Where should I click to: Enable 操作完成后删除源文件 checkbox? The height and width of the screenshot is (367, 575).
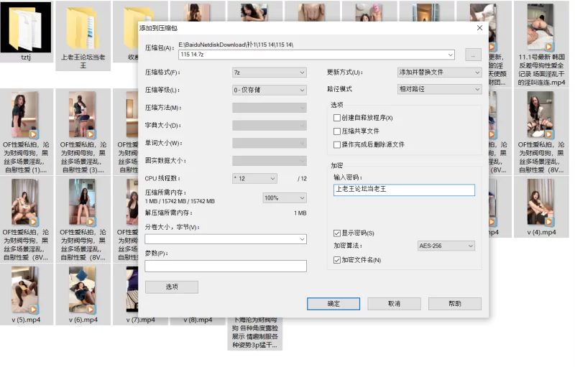[x=337, y=144]
